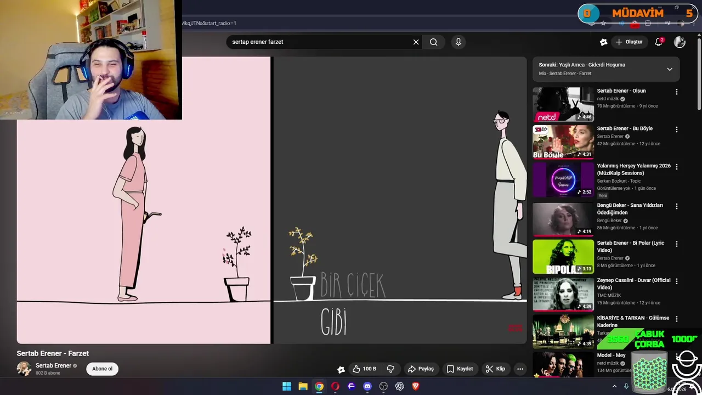Open the Sertab Erener - Bu Böyle title

625,128
